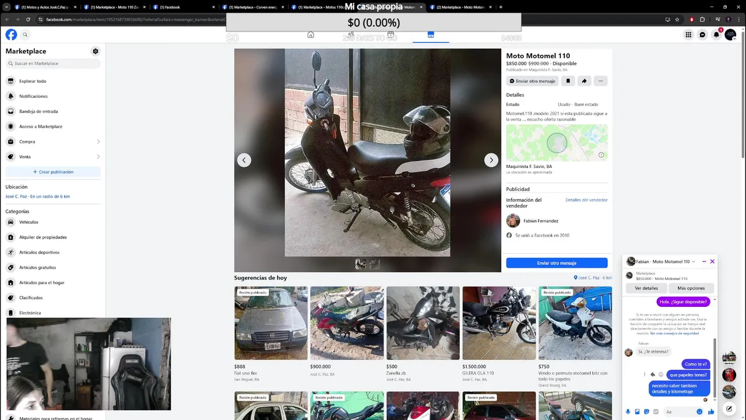Click the blue Enviar otro mensaje button

[x=557, y=263]
